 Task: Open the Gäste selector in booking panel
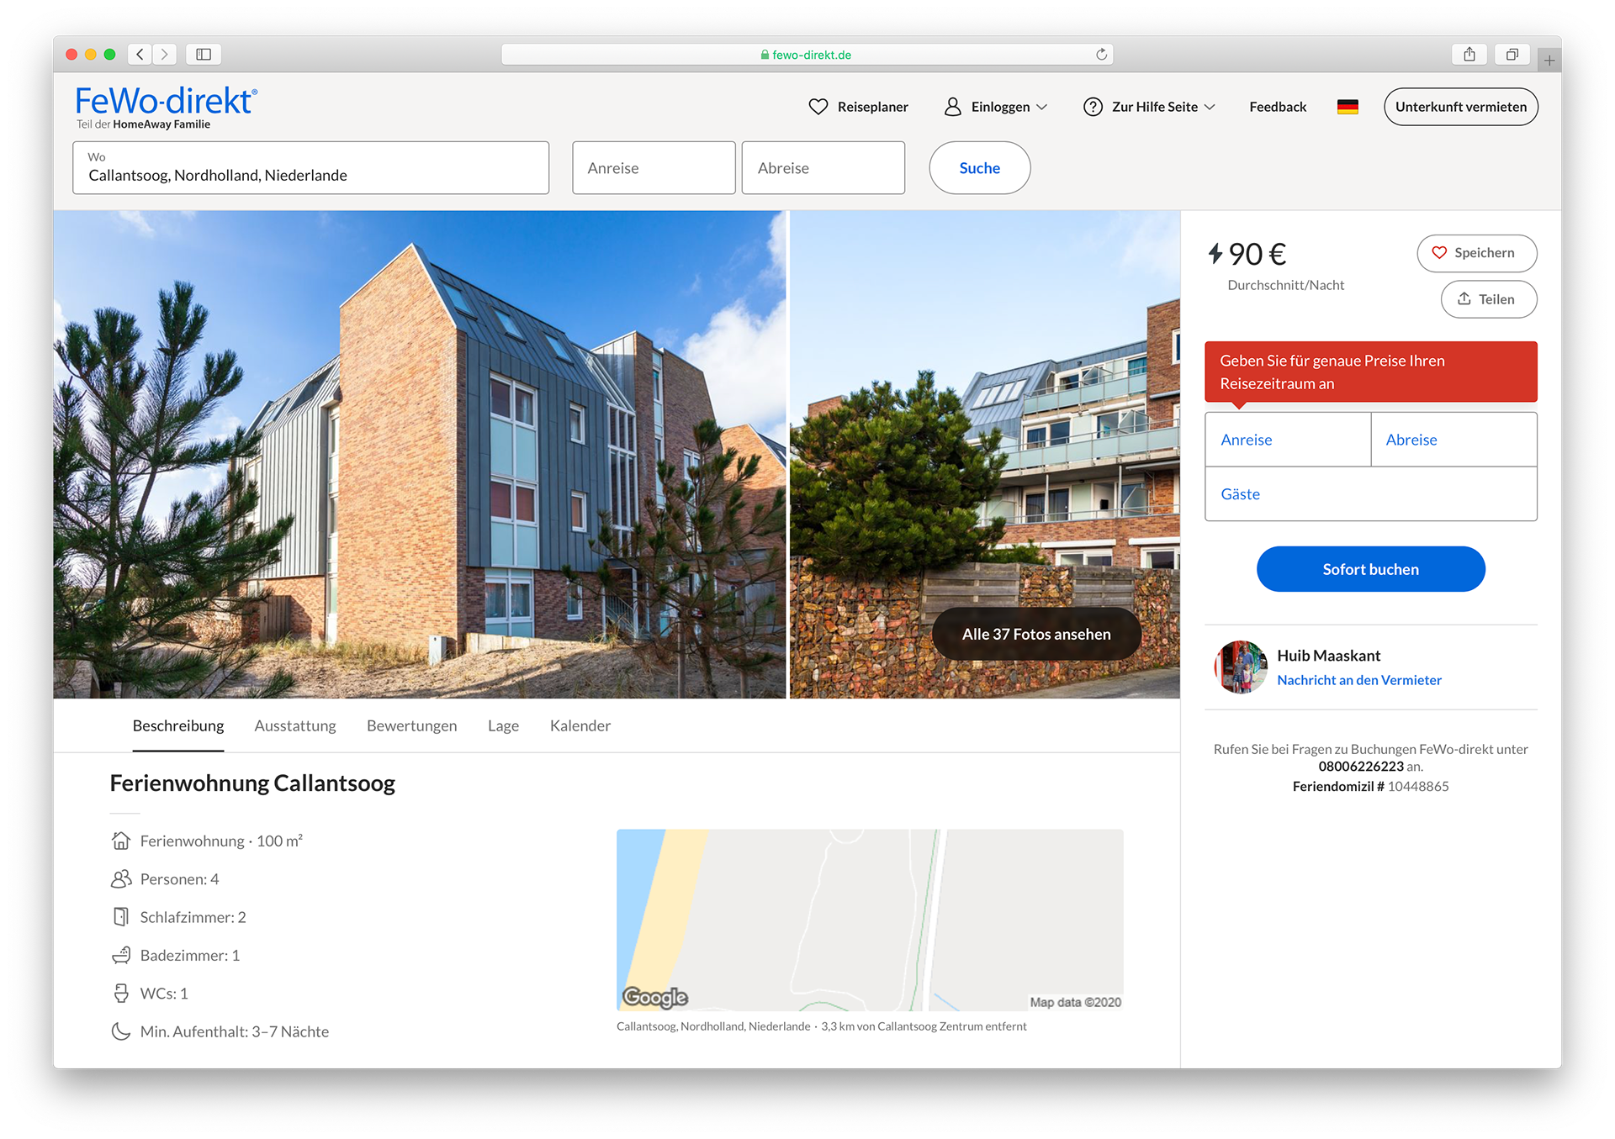pos(1370,494)
